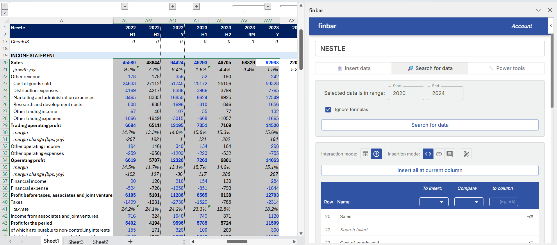
Task: Click vertical scroll up arrow in spreadsheet
Action: pos(301,6)
